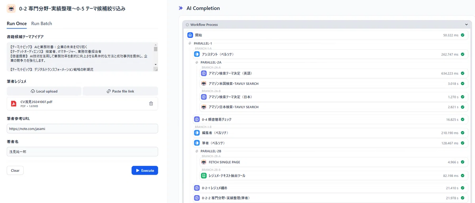Viewport: 475px width, 203px height.
Task: Click the BRANCH-2B-B label
Action: tap(211, 169)
